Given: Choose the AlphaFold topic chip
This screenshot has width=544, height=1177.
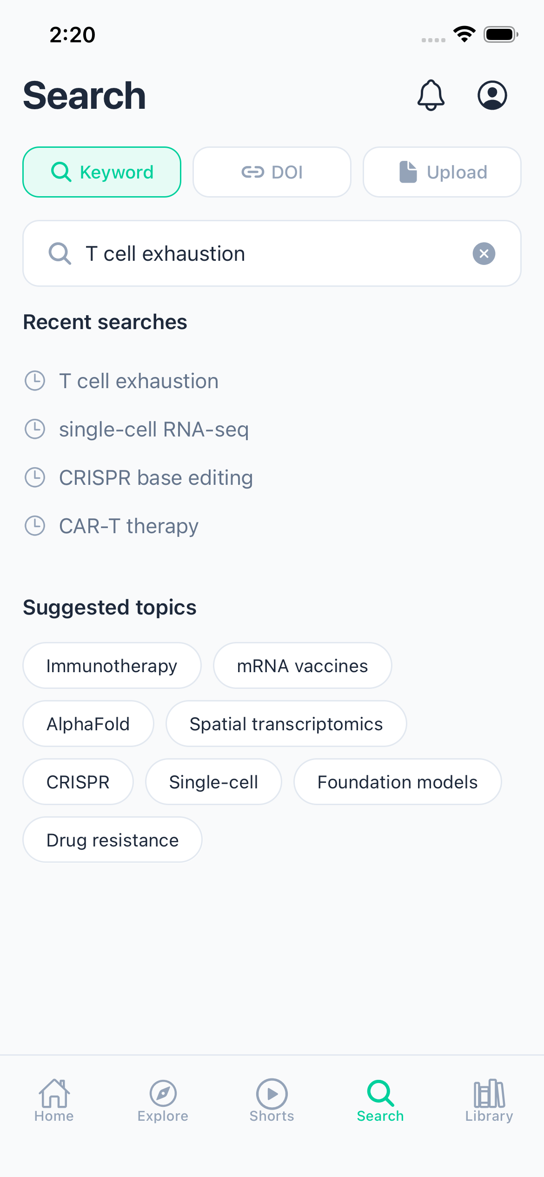Looking at the screenshot, I should [88, 724].
